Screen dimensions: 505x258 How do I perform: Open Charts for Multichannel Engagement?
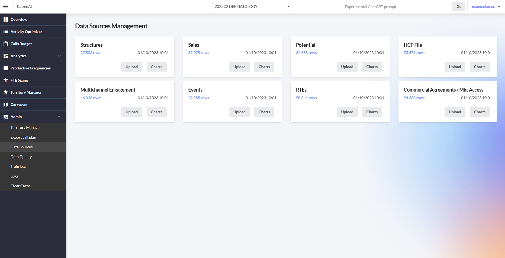[156, 112]
